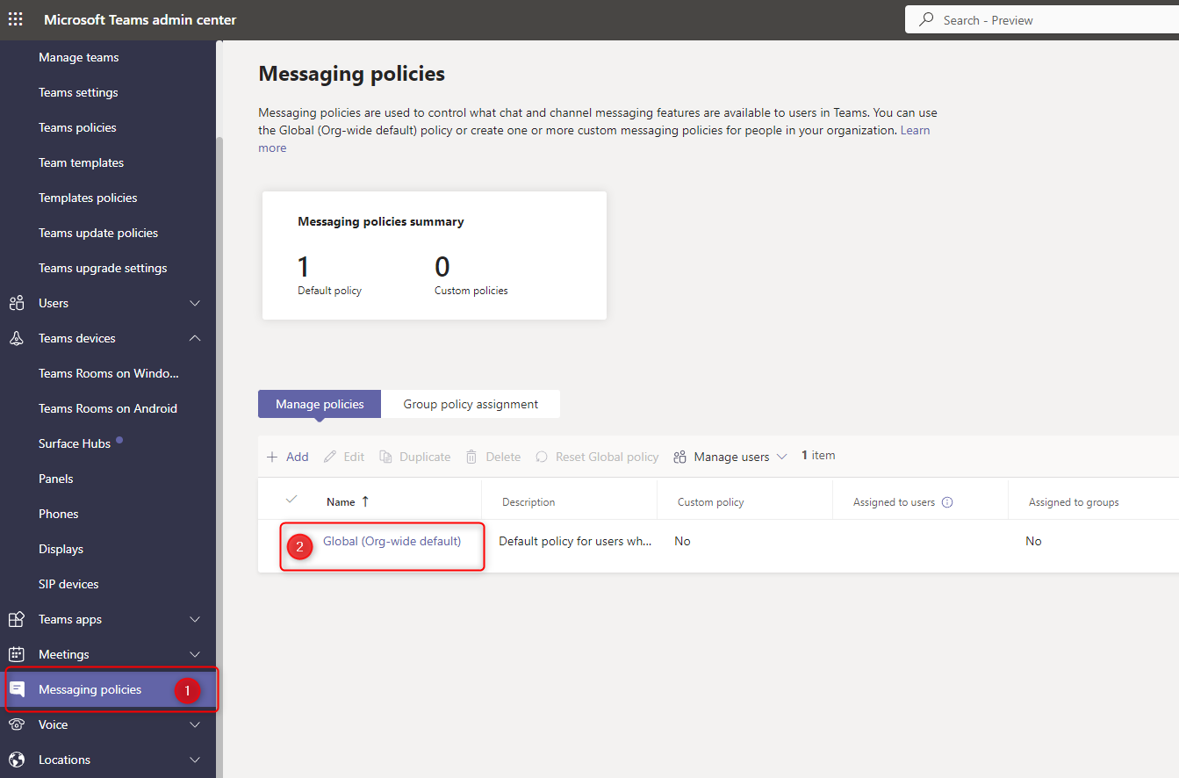Sort by the Name column header

341,502
